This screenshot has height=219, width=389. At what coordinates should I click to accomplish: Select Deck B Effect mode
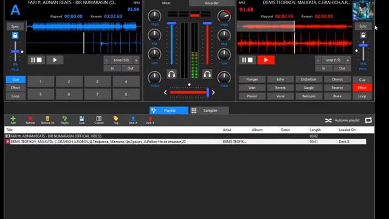[362, 88]
